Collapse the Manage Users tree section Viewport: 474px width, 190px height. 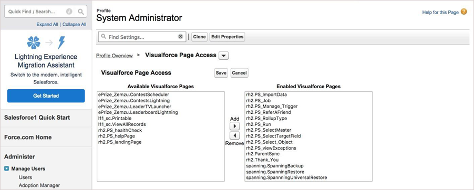6,168
